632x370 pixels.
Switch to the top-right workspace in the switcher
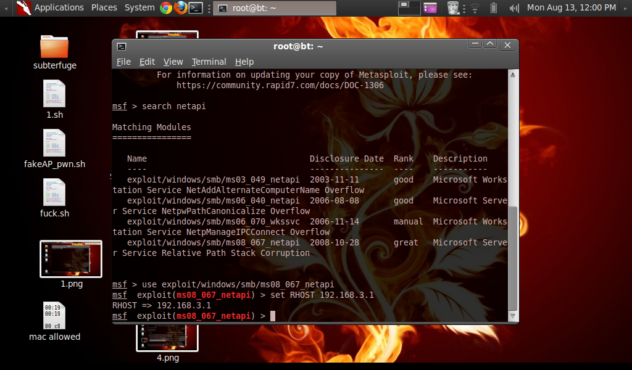415,4
